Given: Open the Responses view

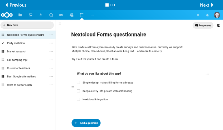Looking at the screenshot, I should point(203,25).
